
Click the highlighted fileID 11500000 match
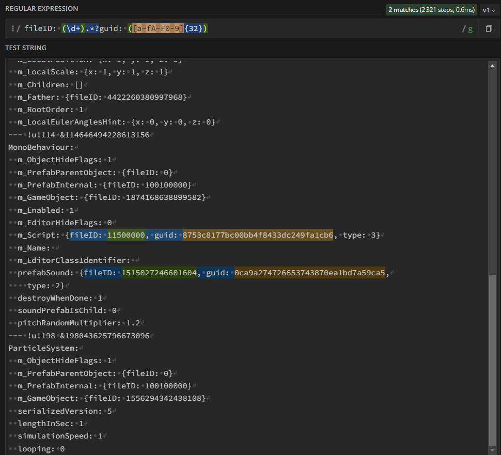coord(126,236)
